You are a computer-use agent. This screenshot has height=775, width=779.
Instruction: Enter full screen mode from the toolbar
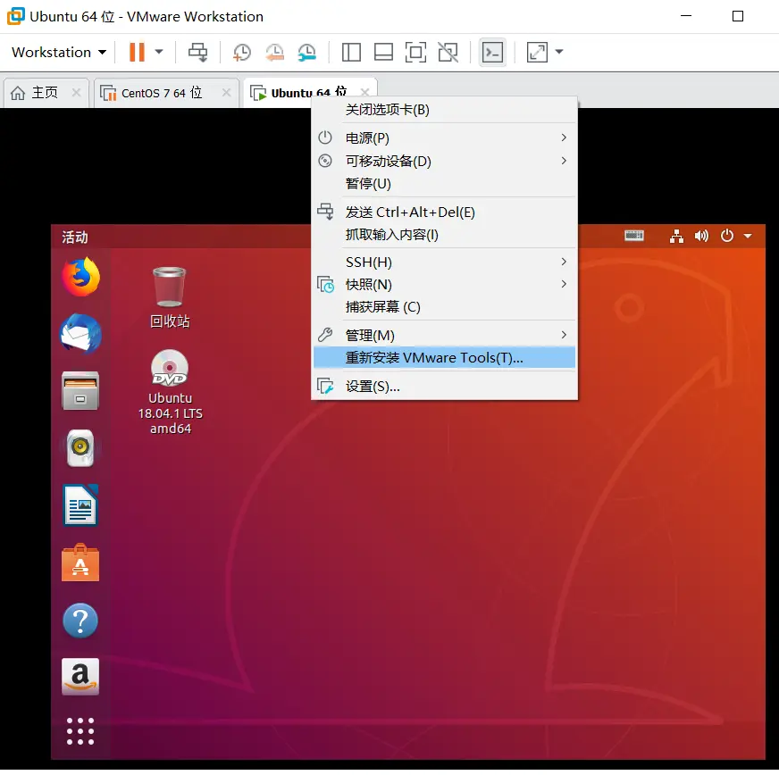(415, 52)
